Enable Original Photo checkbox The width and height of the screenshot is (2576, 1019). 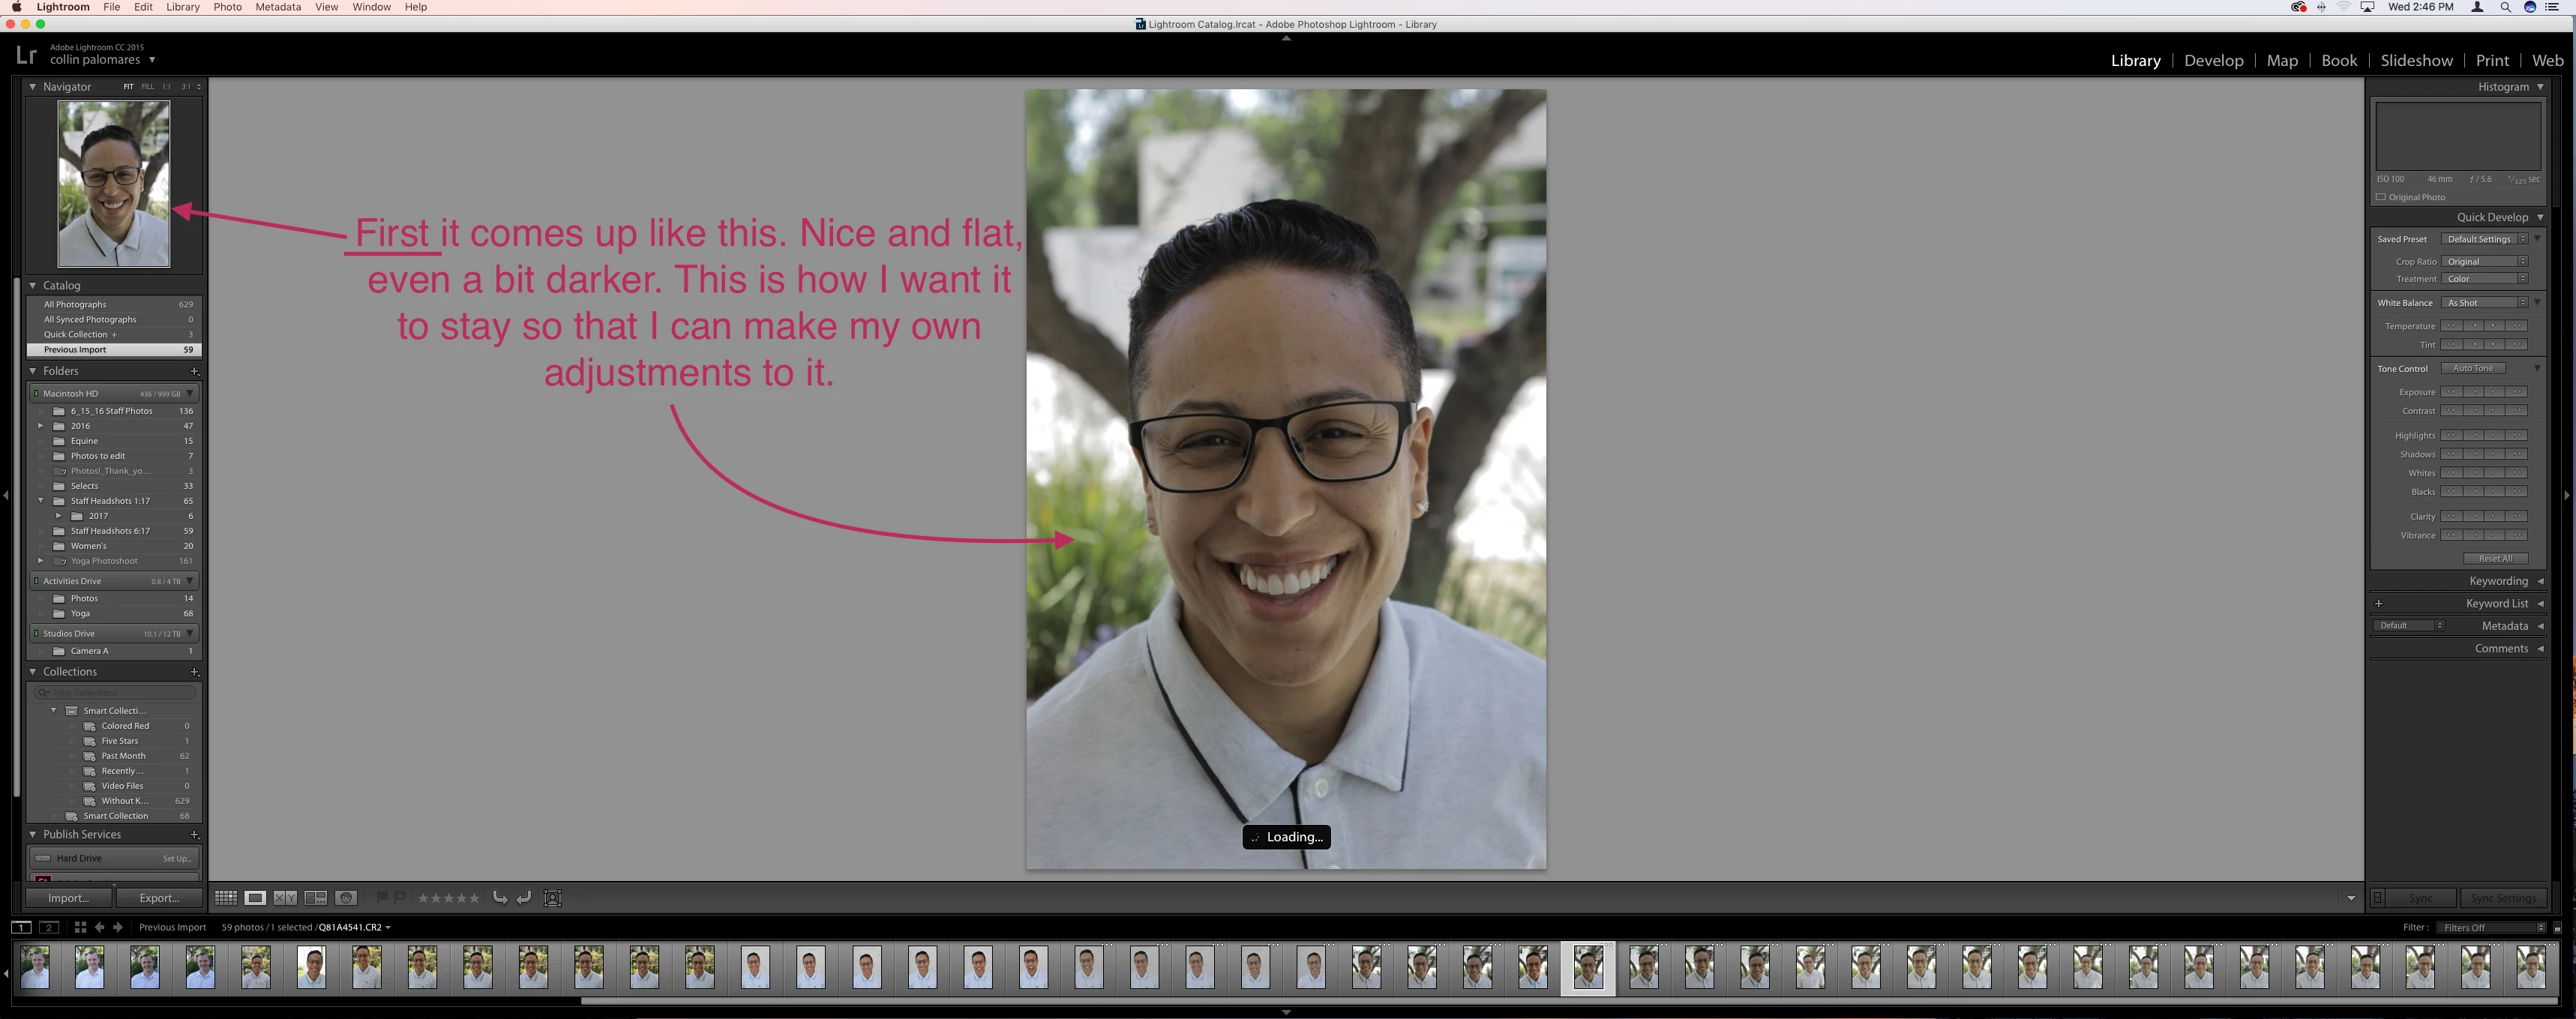[x=2381, y=197]
